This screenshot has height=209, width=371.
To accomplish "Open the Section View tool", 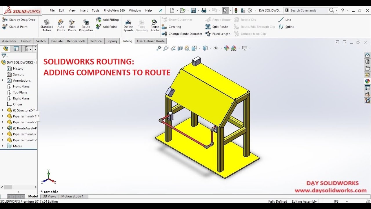I will pyautogui.click(x=180, y=48).
